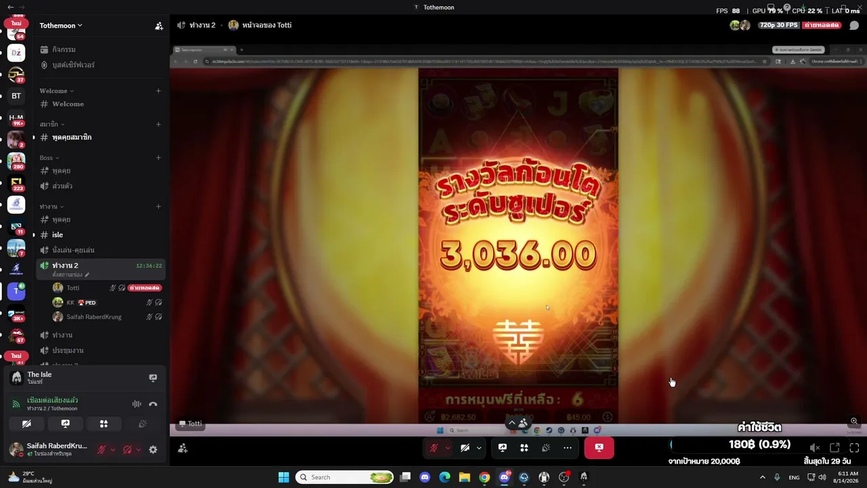Start an activity from voice panel
The image size is (867, 488).
point(104,424)
